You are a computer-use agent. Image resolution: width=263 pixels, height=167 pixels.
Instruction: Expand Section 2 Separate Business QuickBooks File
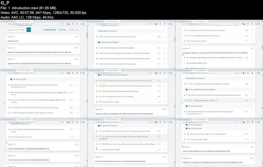(43, 50)
